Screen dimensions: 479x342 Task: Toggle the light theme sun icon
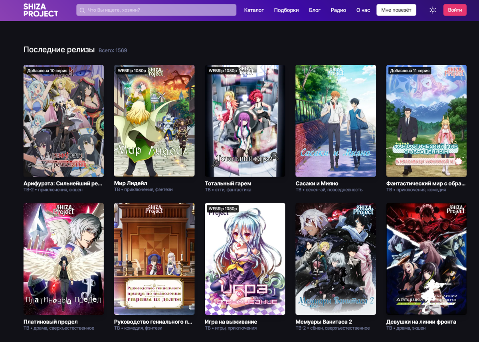(433, 10)
